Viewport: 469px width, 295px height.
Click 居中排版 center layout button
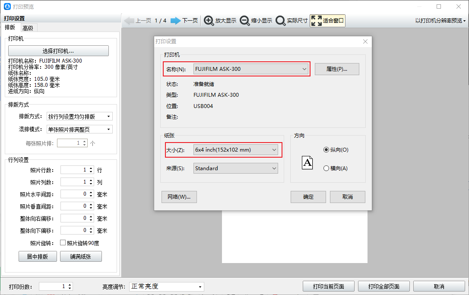pos(38,257)
